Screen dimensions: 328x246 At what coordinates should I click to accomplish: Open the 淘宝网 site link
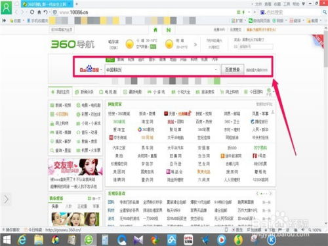pyautogui.click(x=147, y=121)
